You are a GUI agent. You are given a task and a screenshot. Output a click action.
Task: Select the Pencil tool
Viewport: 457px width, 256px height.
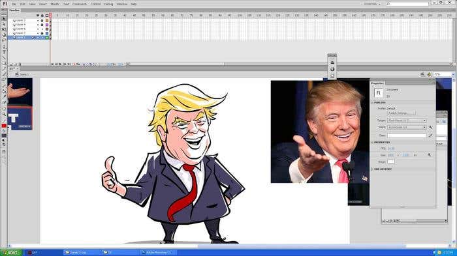[4, 68]
